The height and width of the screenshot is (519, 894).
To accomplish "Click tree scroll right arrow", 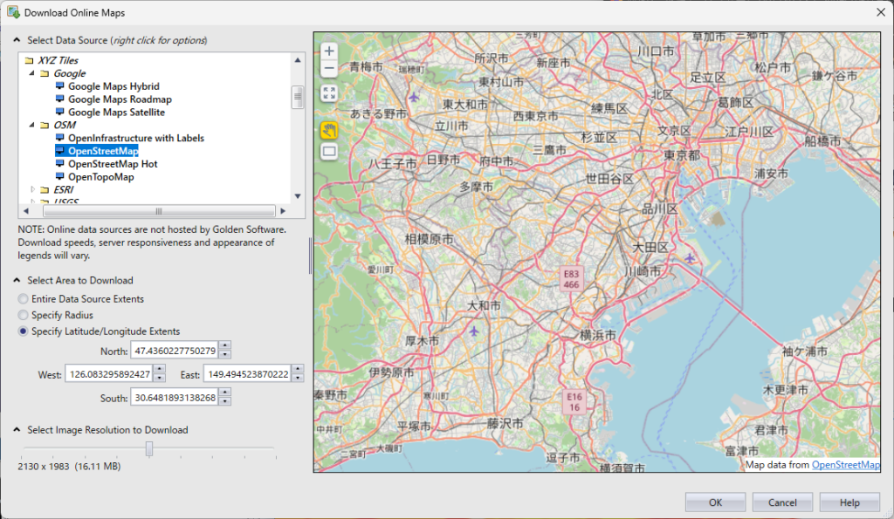I will tap(283, 211).
